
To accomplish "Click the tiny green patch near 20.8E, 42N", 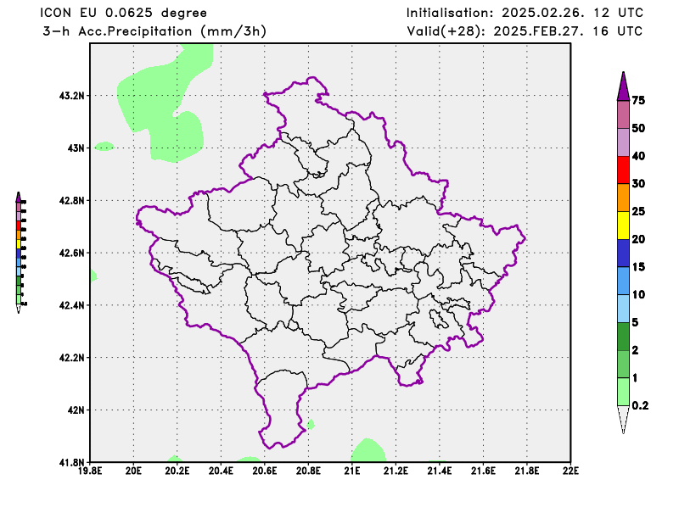I will coord(311,424).
